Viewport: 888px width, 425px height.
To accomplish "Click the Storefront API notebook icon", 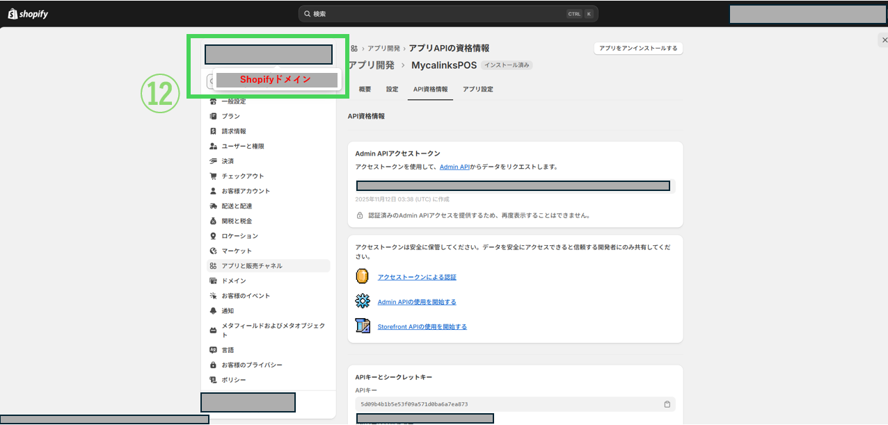I will click(x=362, y=326).
